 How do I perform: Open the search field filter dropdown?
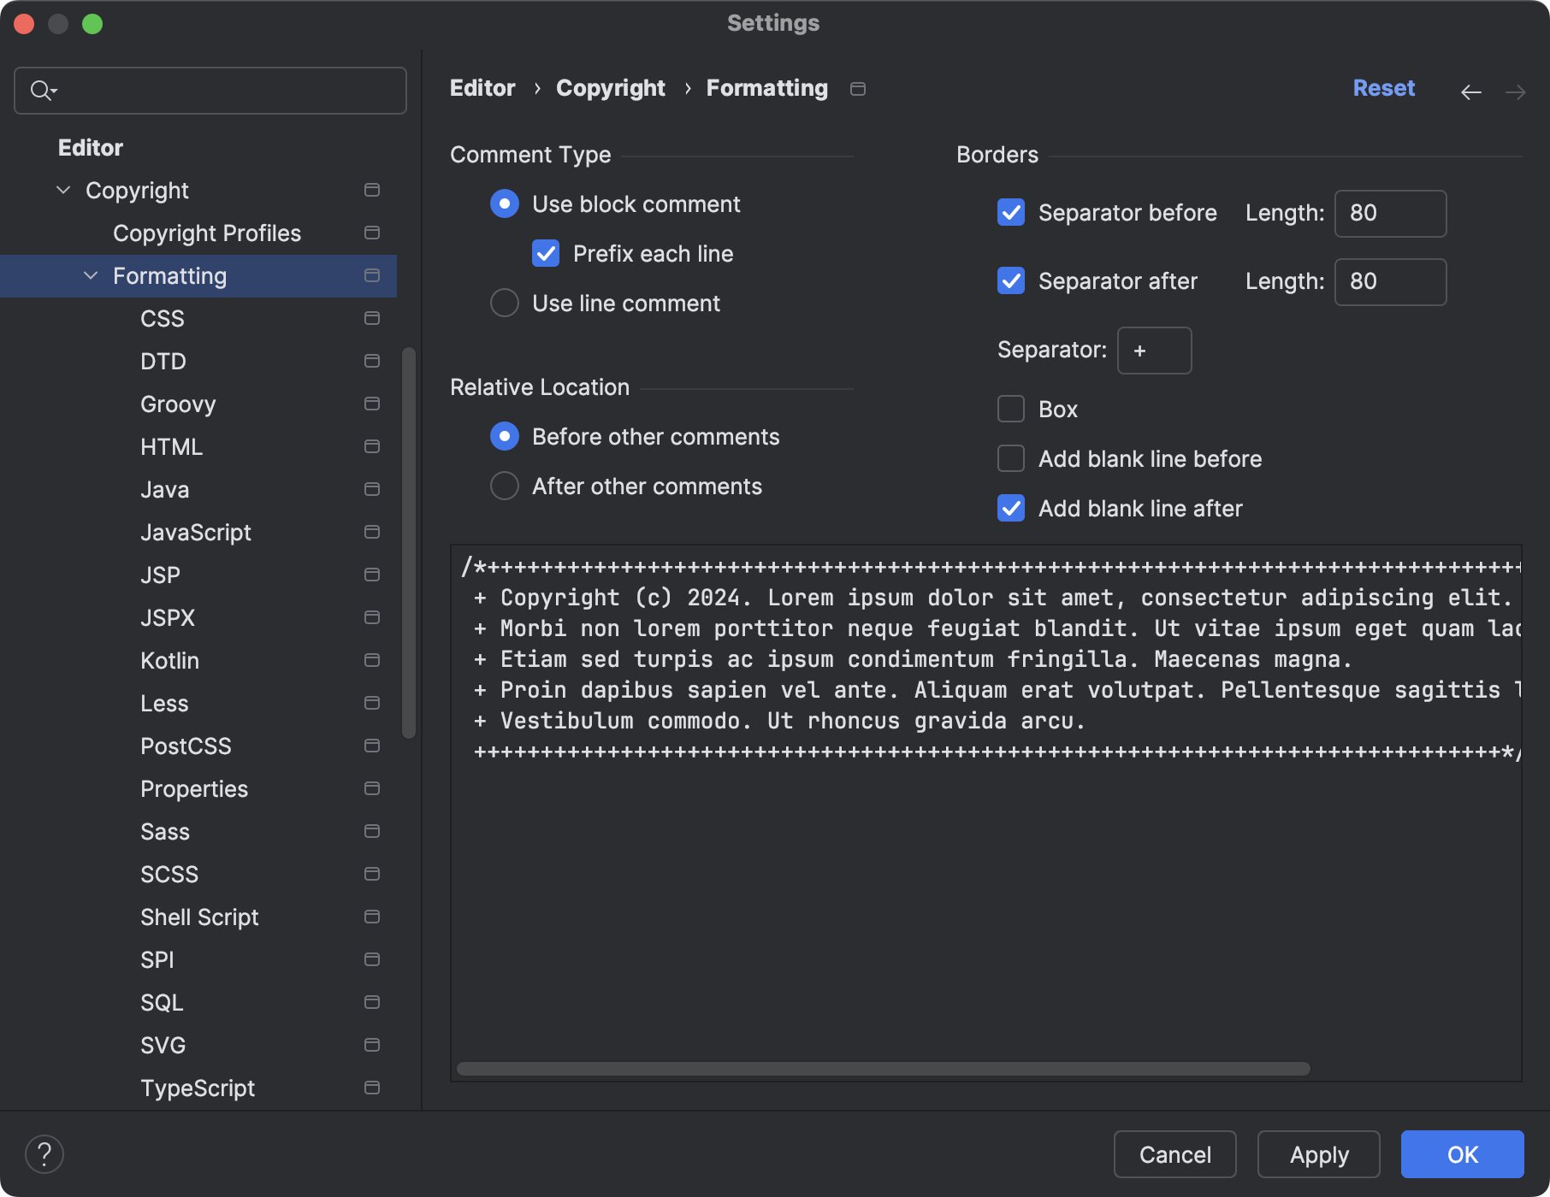click(x=53, y=92)
